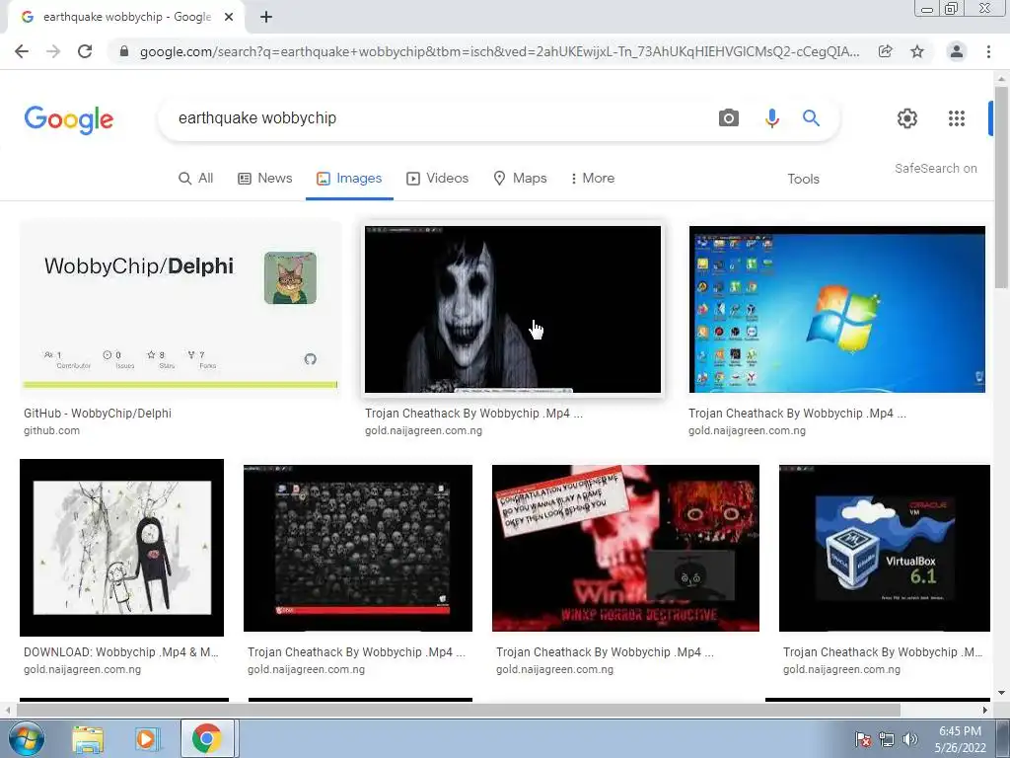
Task: Click the SafeSearch on label
Action: click(935, 168)
